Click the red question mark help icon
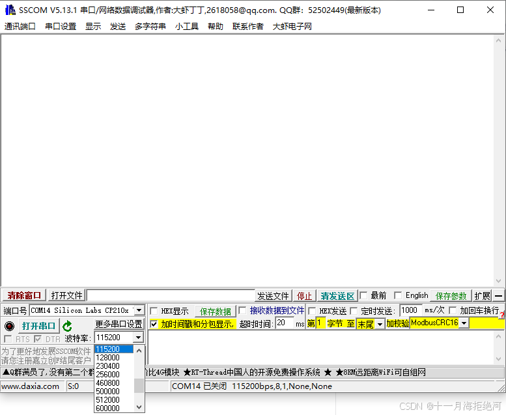 coord(502,315)
